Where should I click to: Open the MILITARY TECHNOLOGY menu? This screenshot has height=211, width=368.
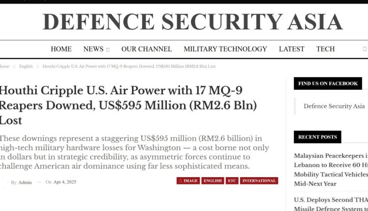pos(225,49)
